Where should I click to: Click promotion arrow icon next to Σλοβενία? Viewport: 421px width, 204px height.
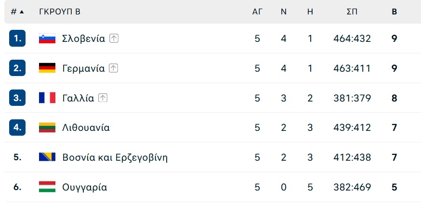click(114, 38)
